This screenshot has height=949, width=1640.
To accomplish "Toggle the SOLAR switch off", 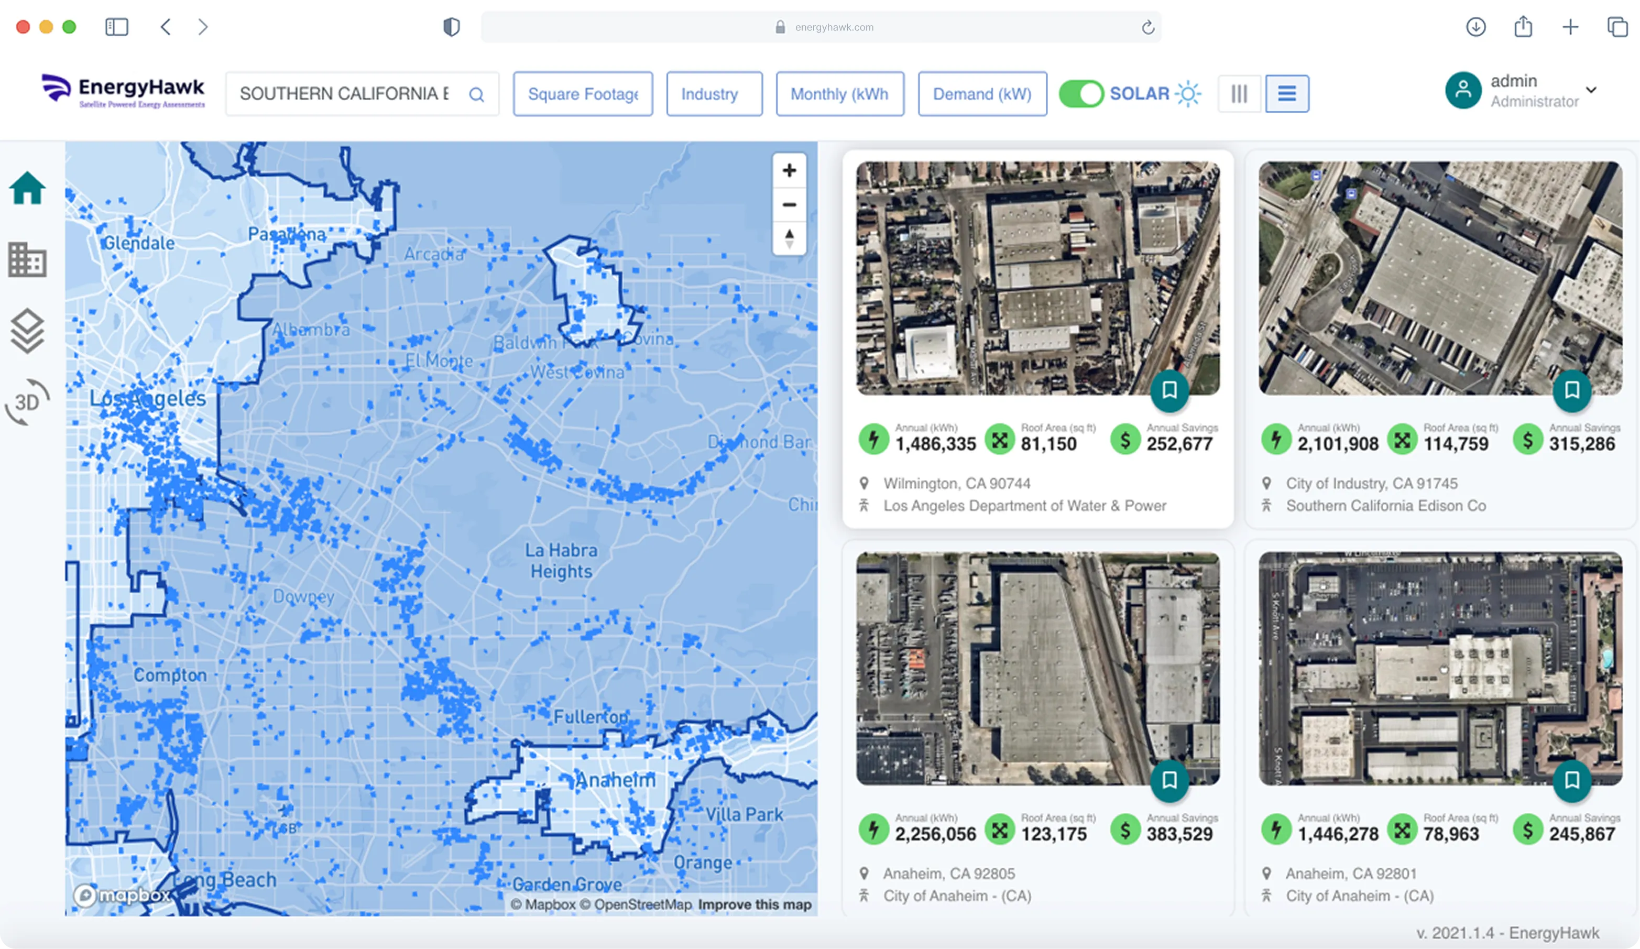I will [x=1081, y=94].
